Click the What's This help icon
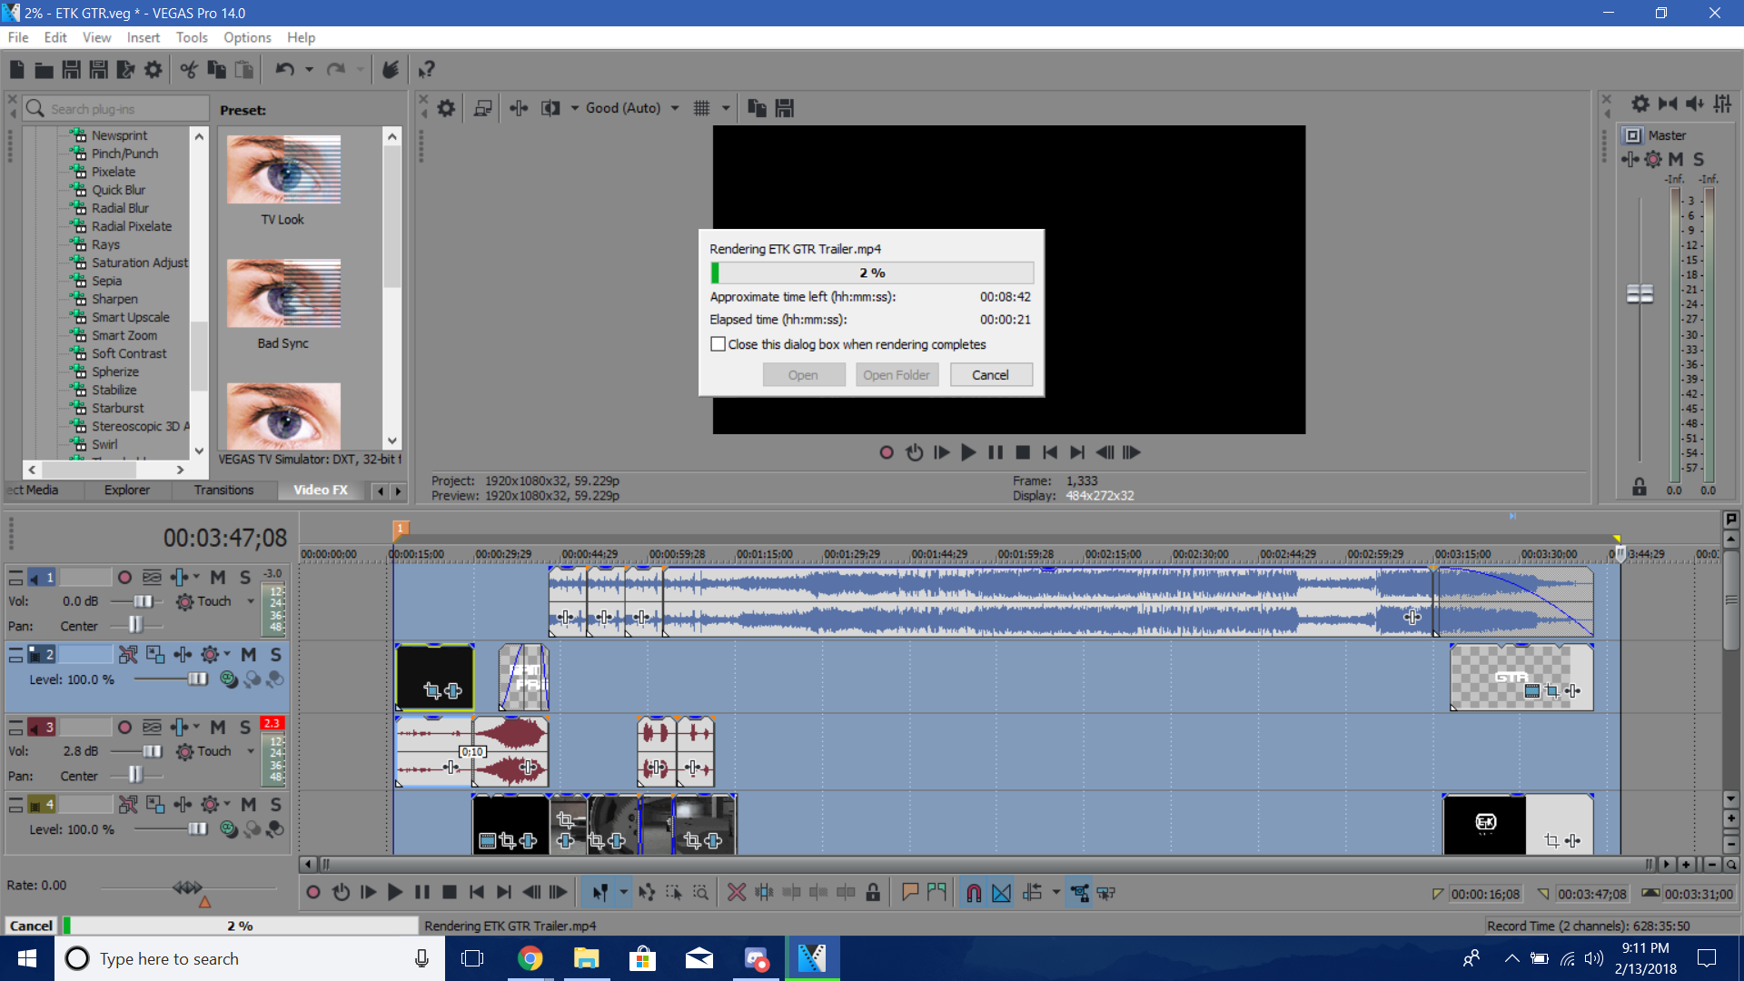The width and height of the screenshot is (1744, 981). 426,70
